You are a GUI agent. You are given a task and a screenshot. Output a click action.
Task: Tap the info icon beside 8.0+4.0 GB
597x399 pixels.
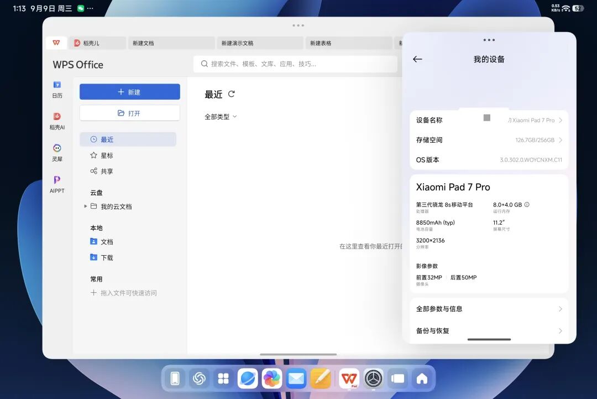click(527, 205)
